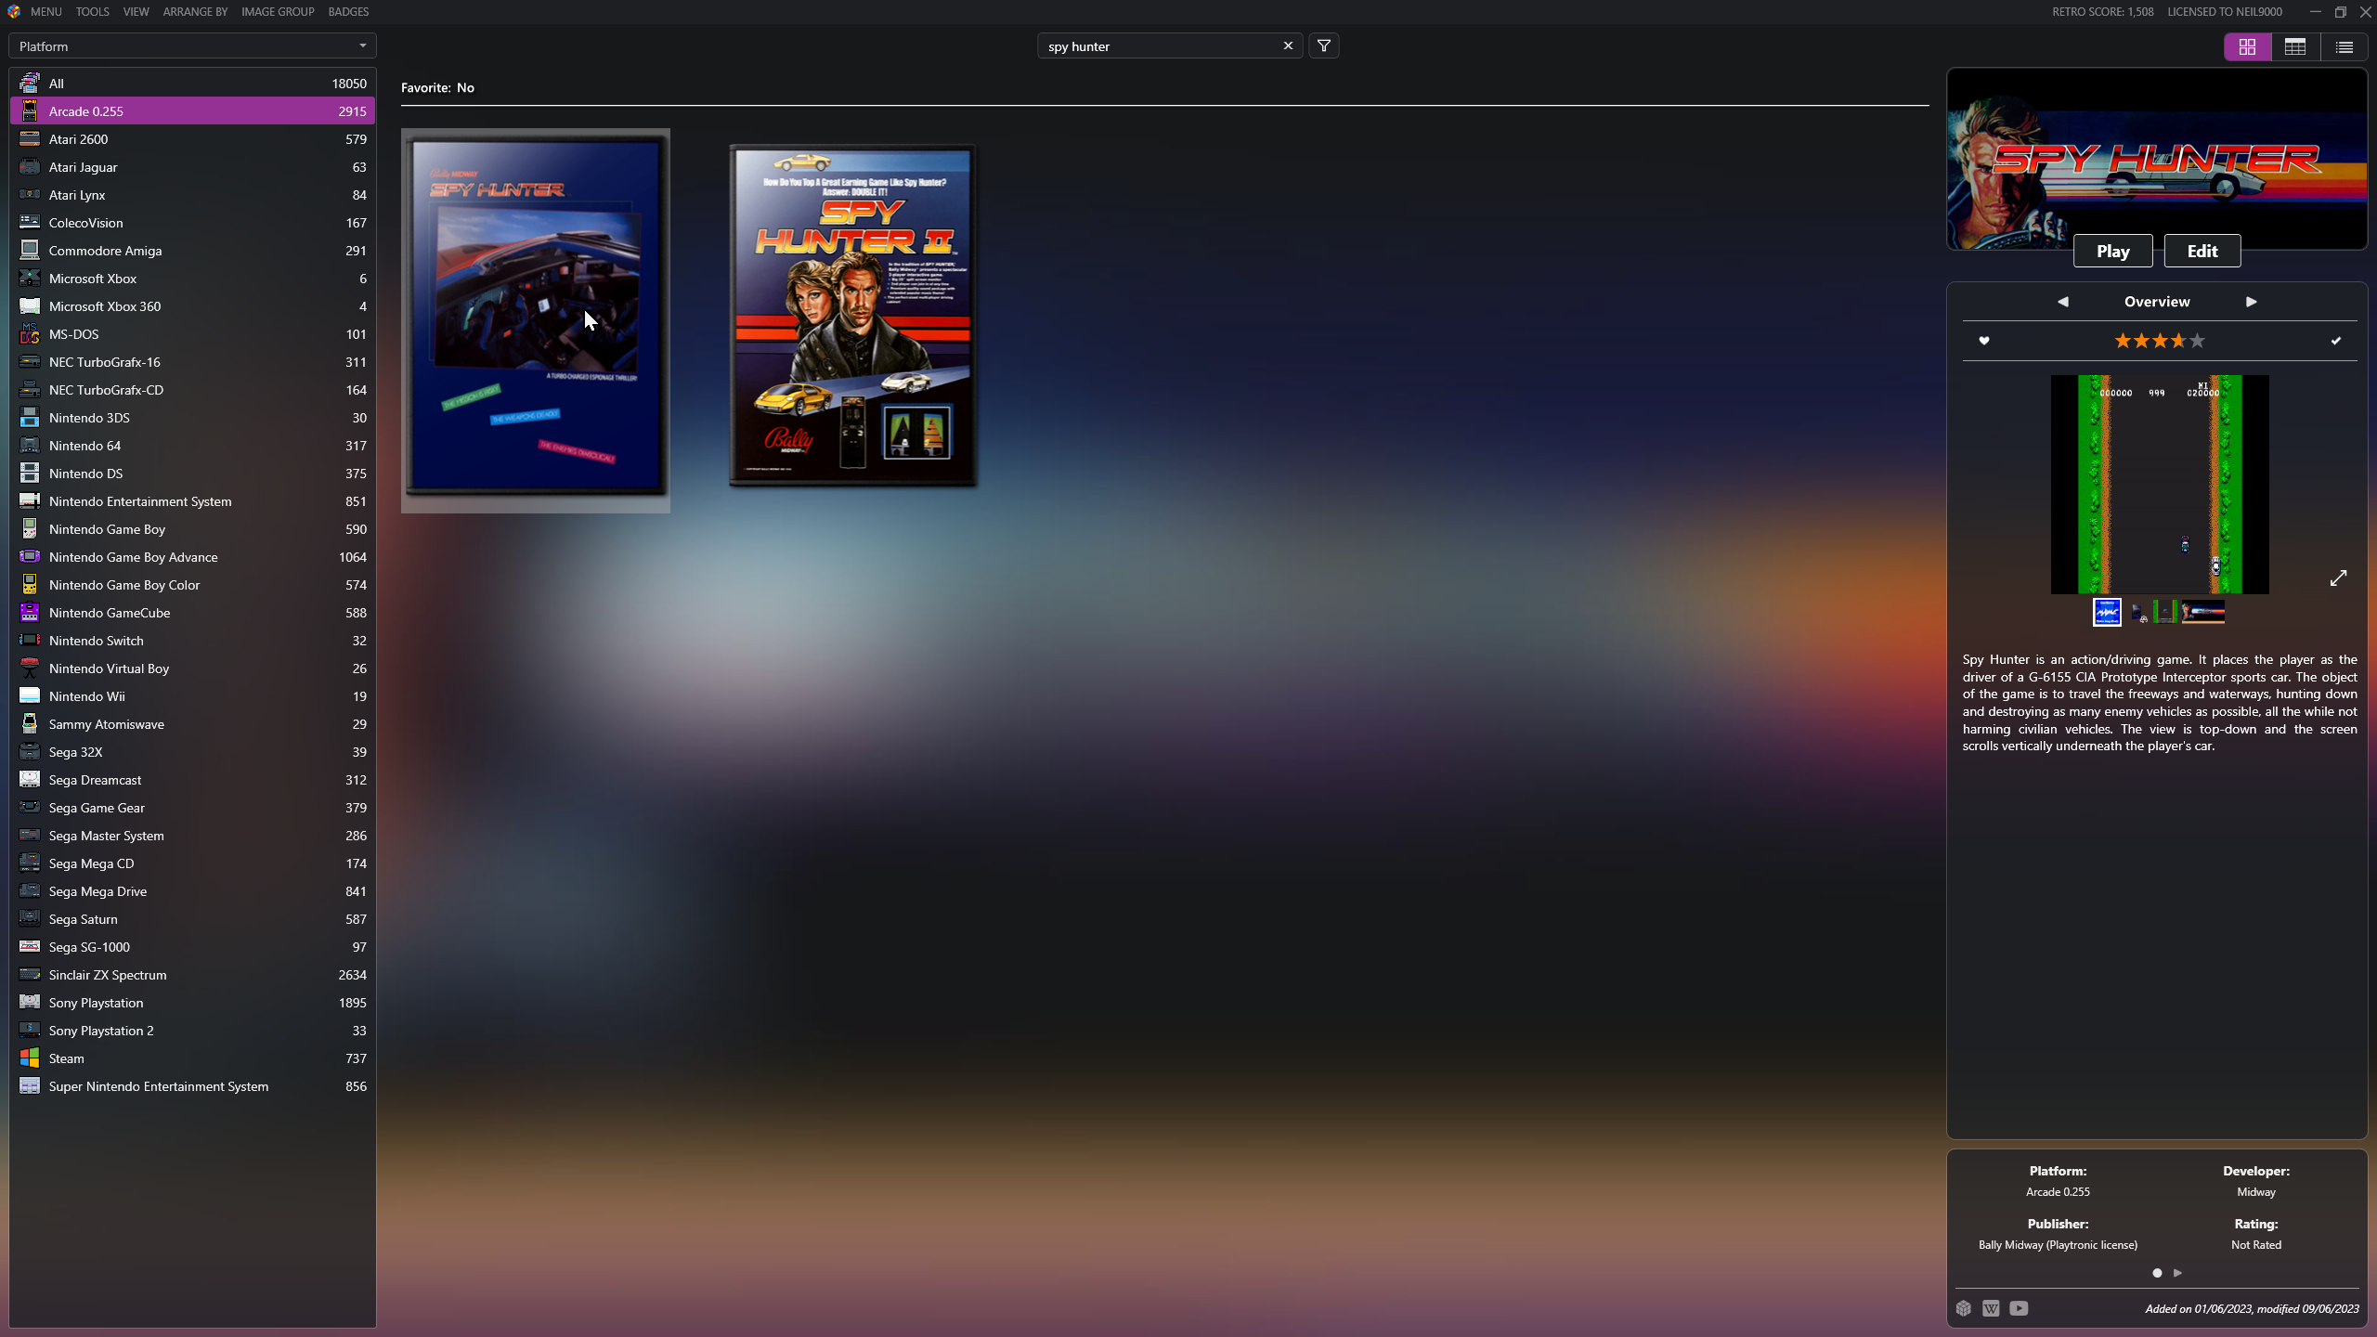Toggle the completed checkmark icon
Screen dimensions: 2377x1337
pyautogui.click(x=2336, y=341)
